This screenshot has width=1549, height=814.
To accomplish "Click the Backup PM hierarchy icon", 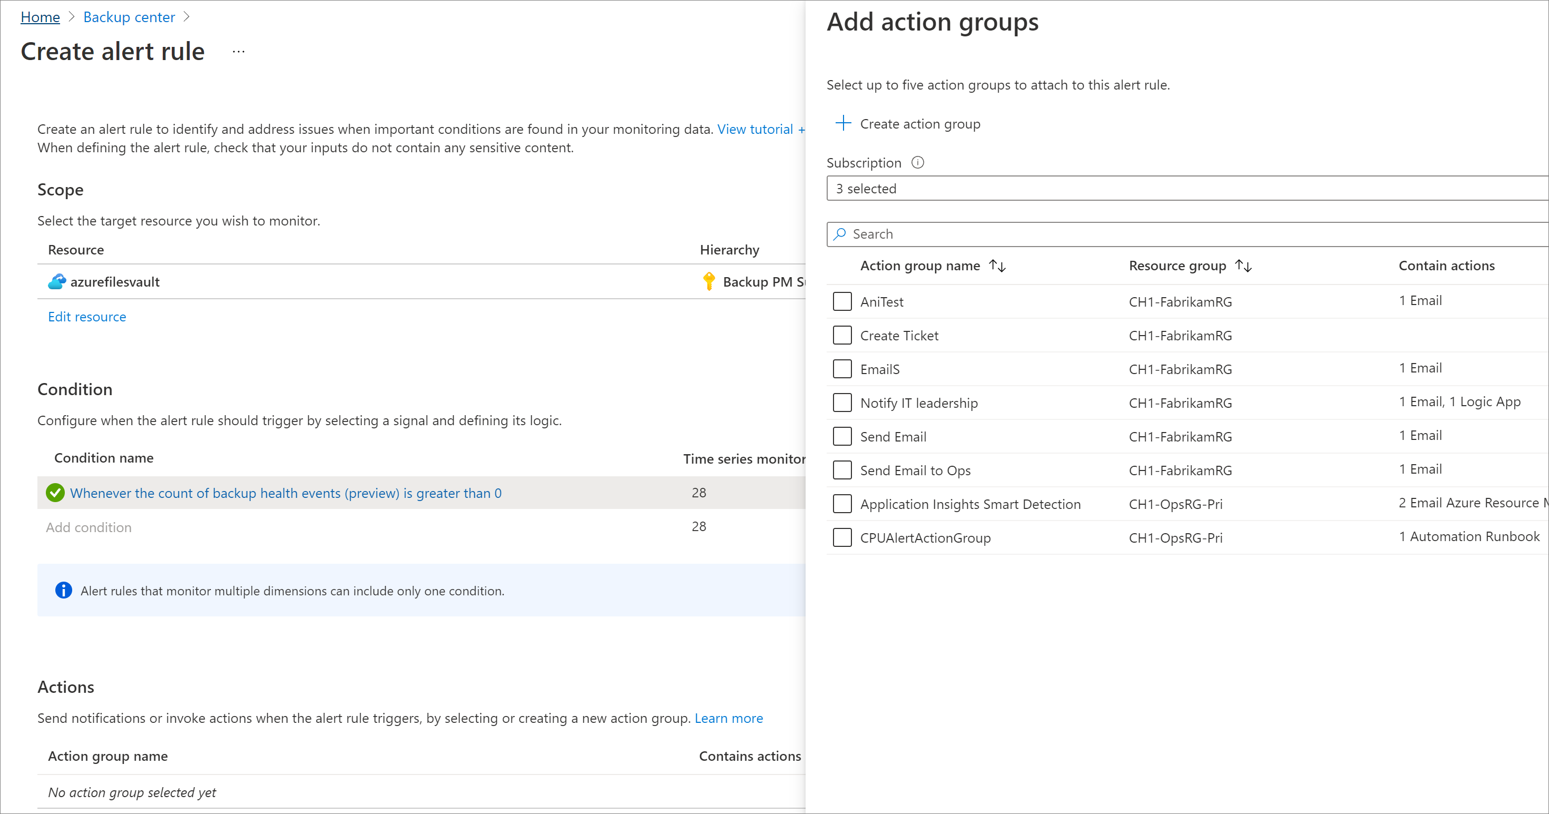I will [709, 281].
